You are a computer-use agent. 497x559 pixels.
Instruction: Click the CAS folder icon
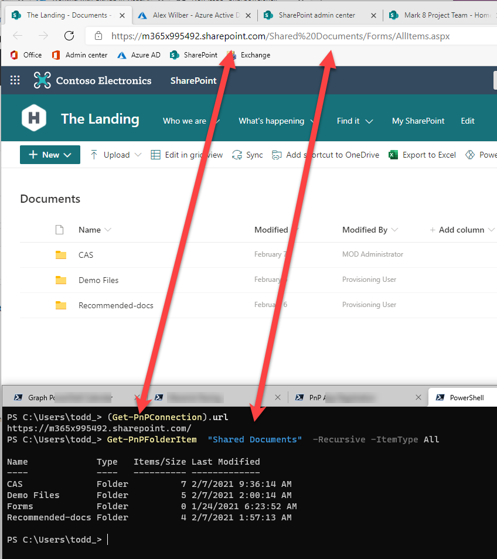click(61, 254)
